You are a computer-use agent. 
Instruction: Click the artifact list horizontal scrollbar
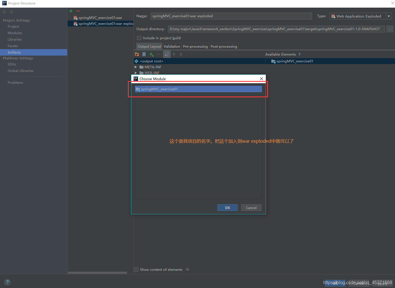click(97, 273)
